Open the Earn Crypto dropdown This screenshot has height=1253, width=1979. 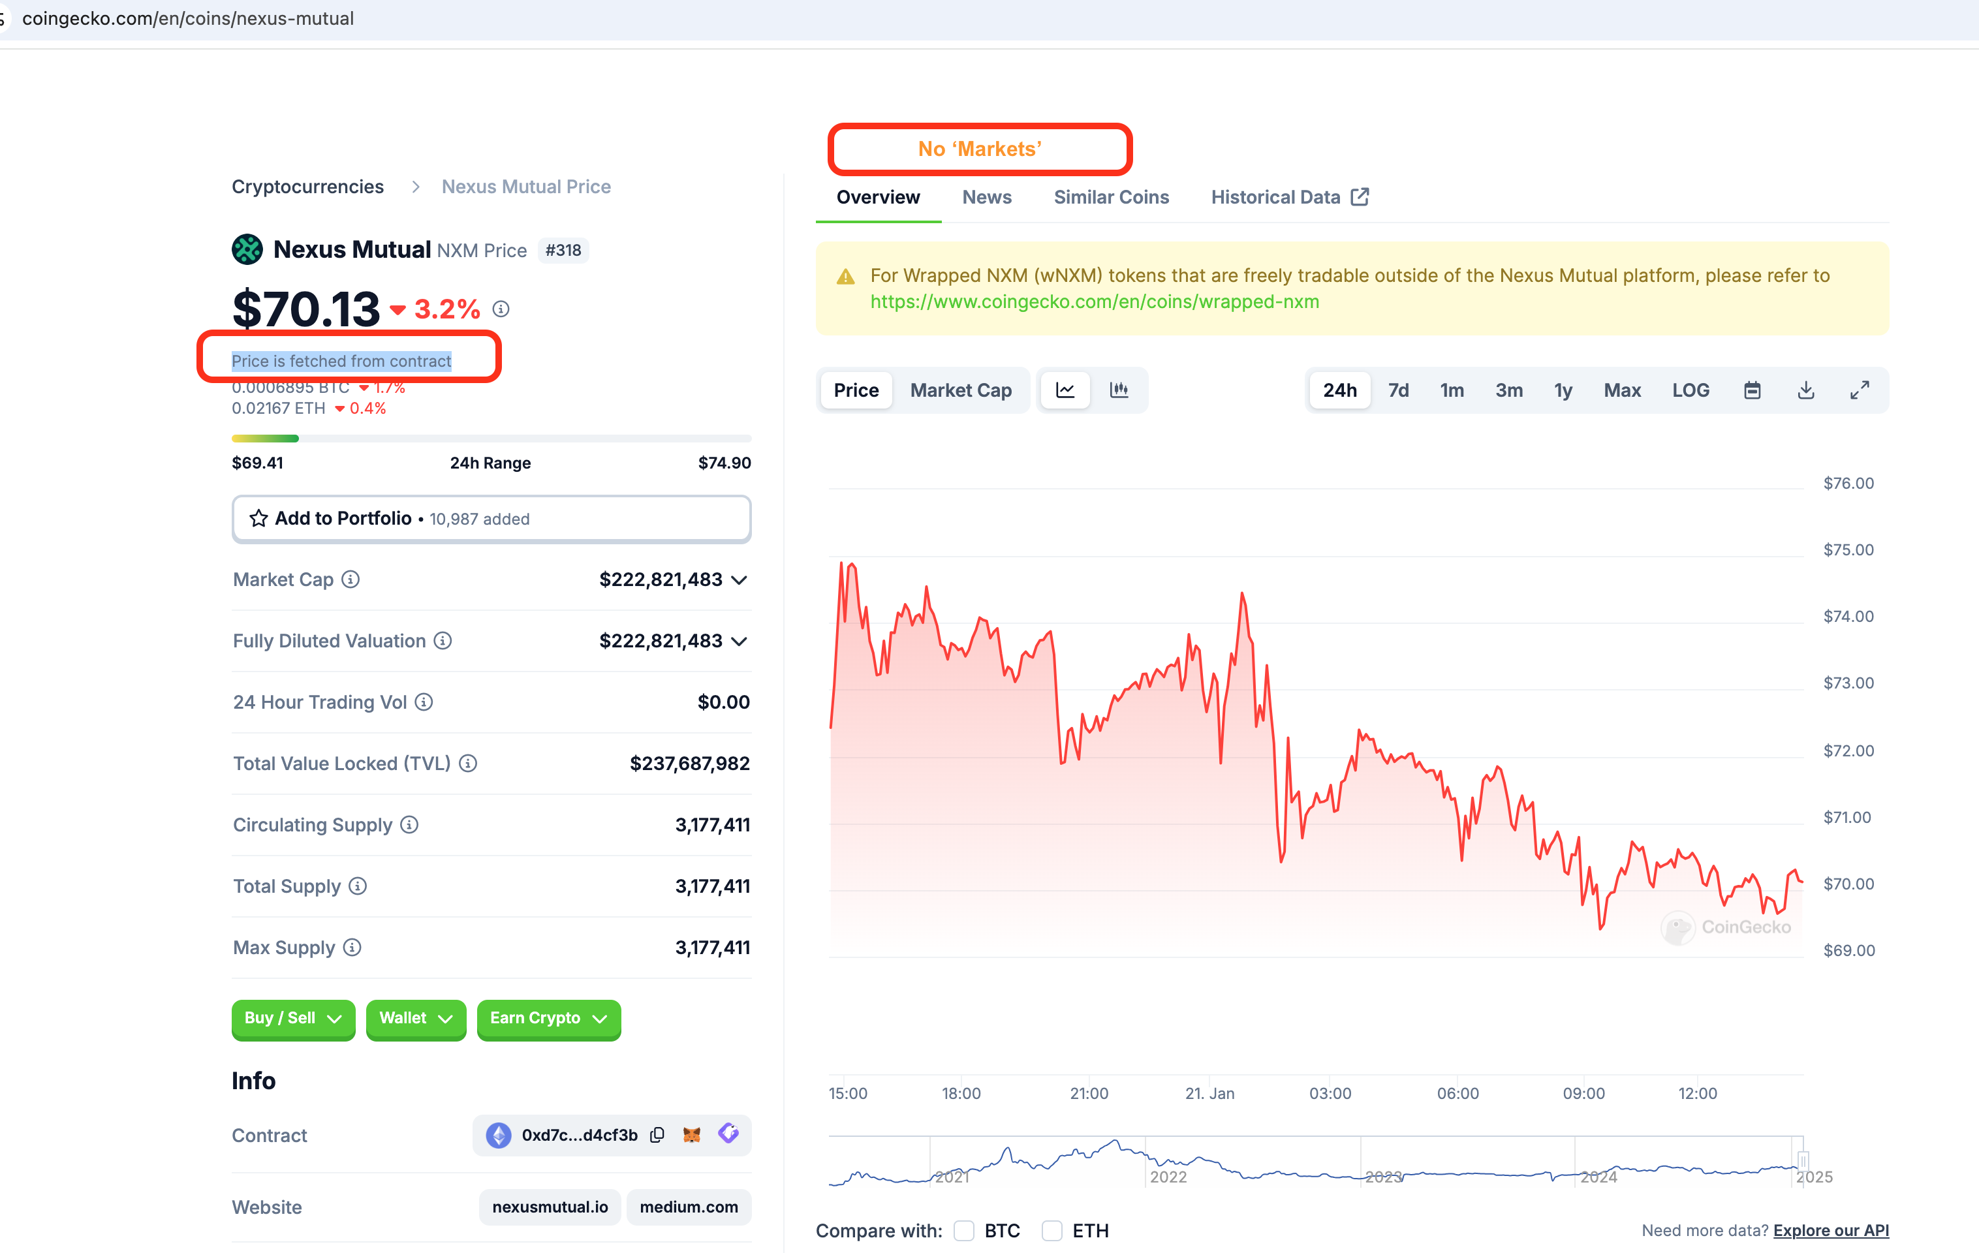point(548,1018)
